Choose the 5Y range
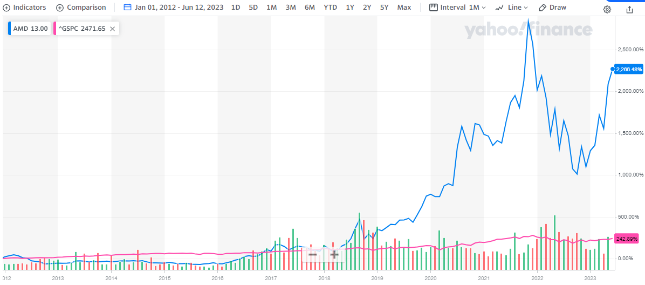Screen dimensions: 645x285 point(384,8)
